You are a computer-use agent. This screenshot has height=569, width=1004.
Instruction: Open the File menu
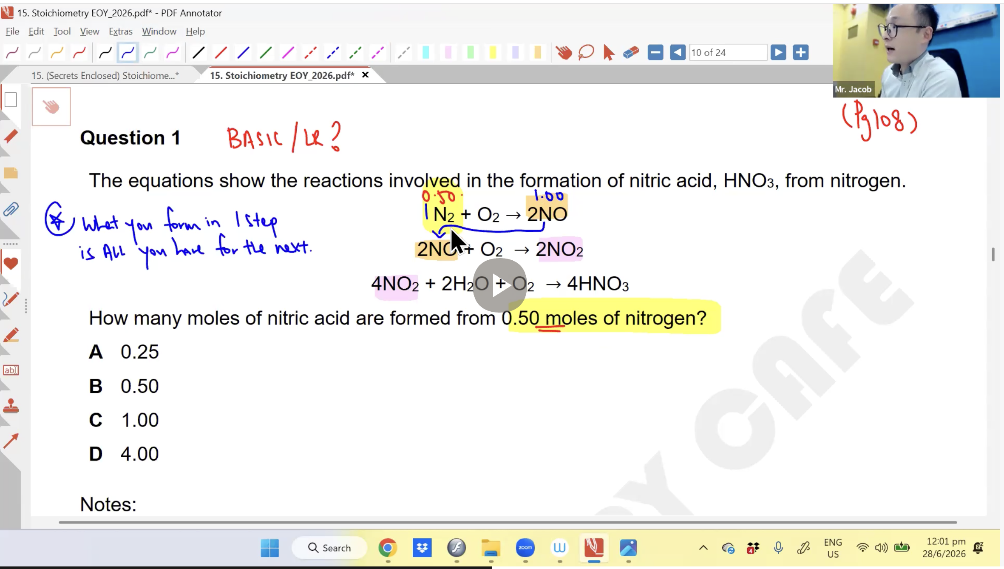[x=12, y=31]
